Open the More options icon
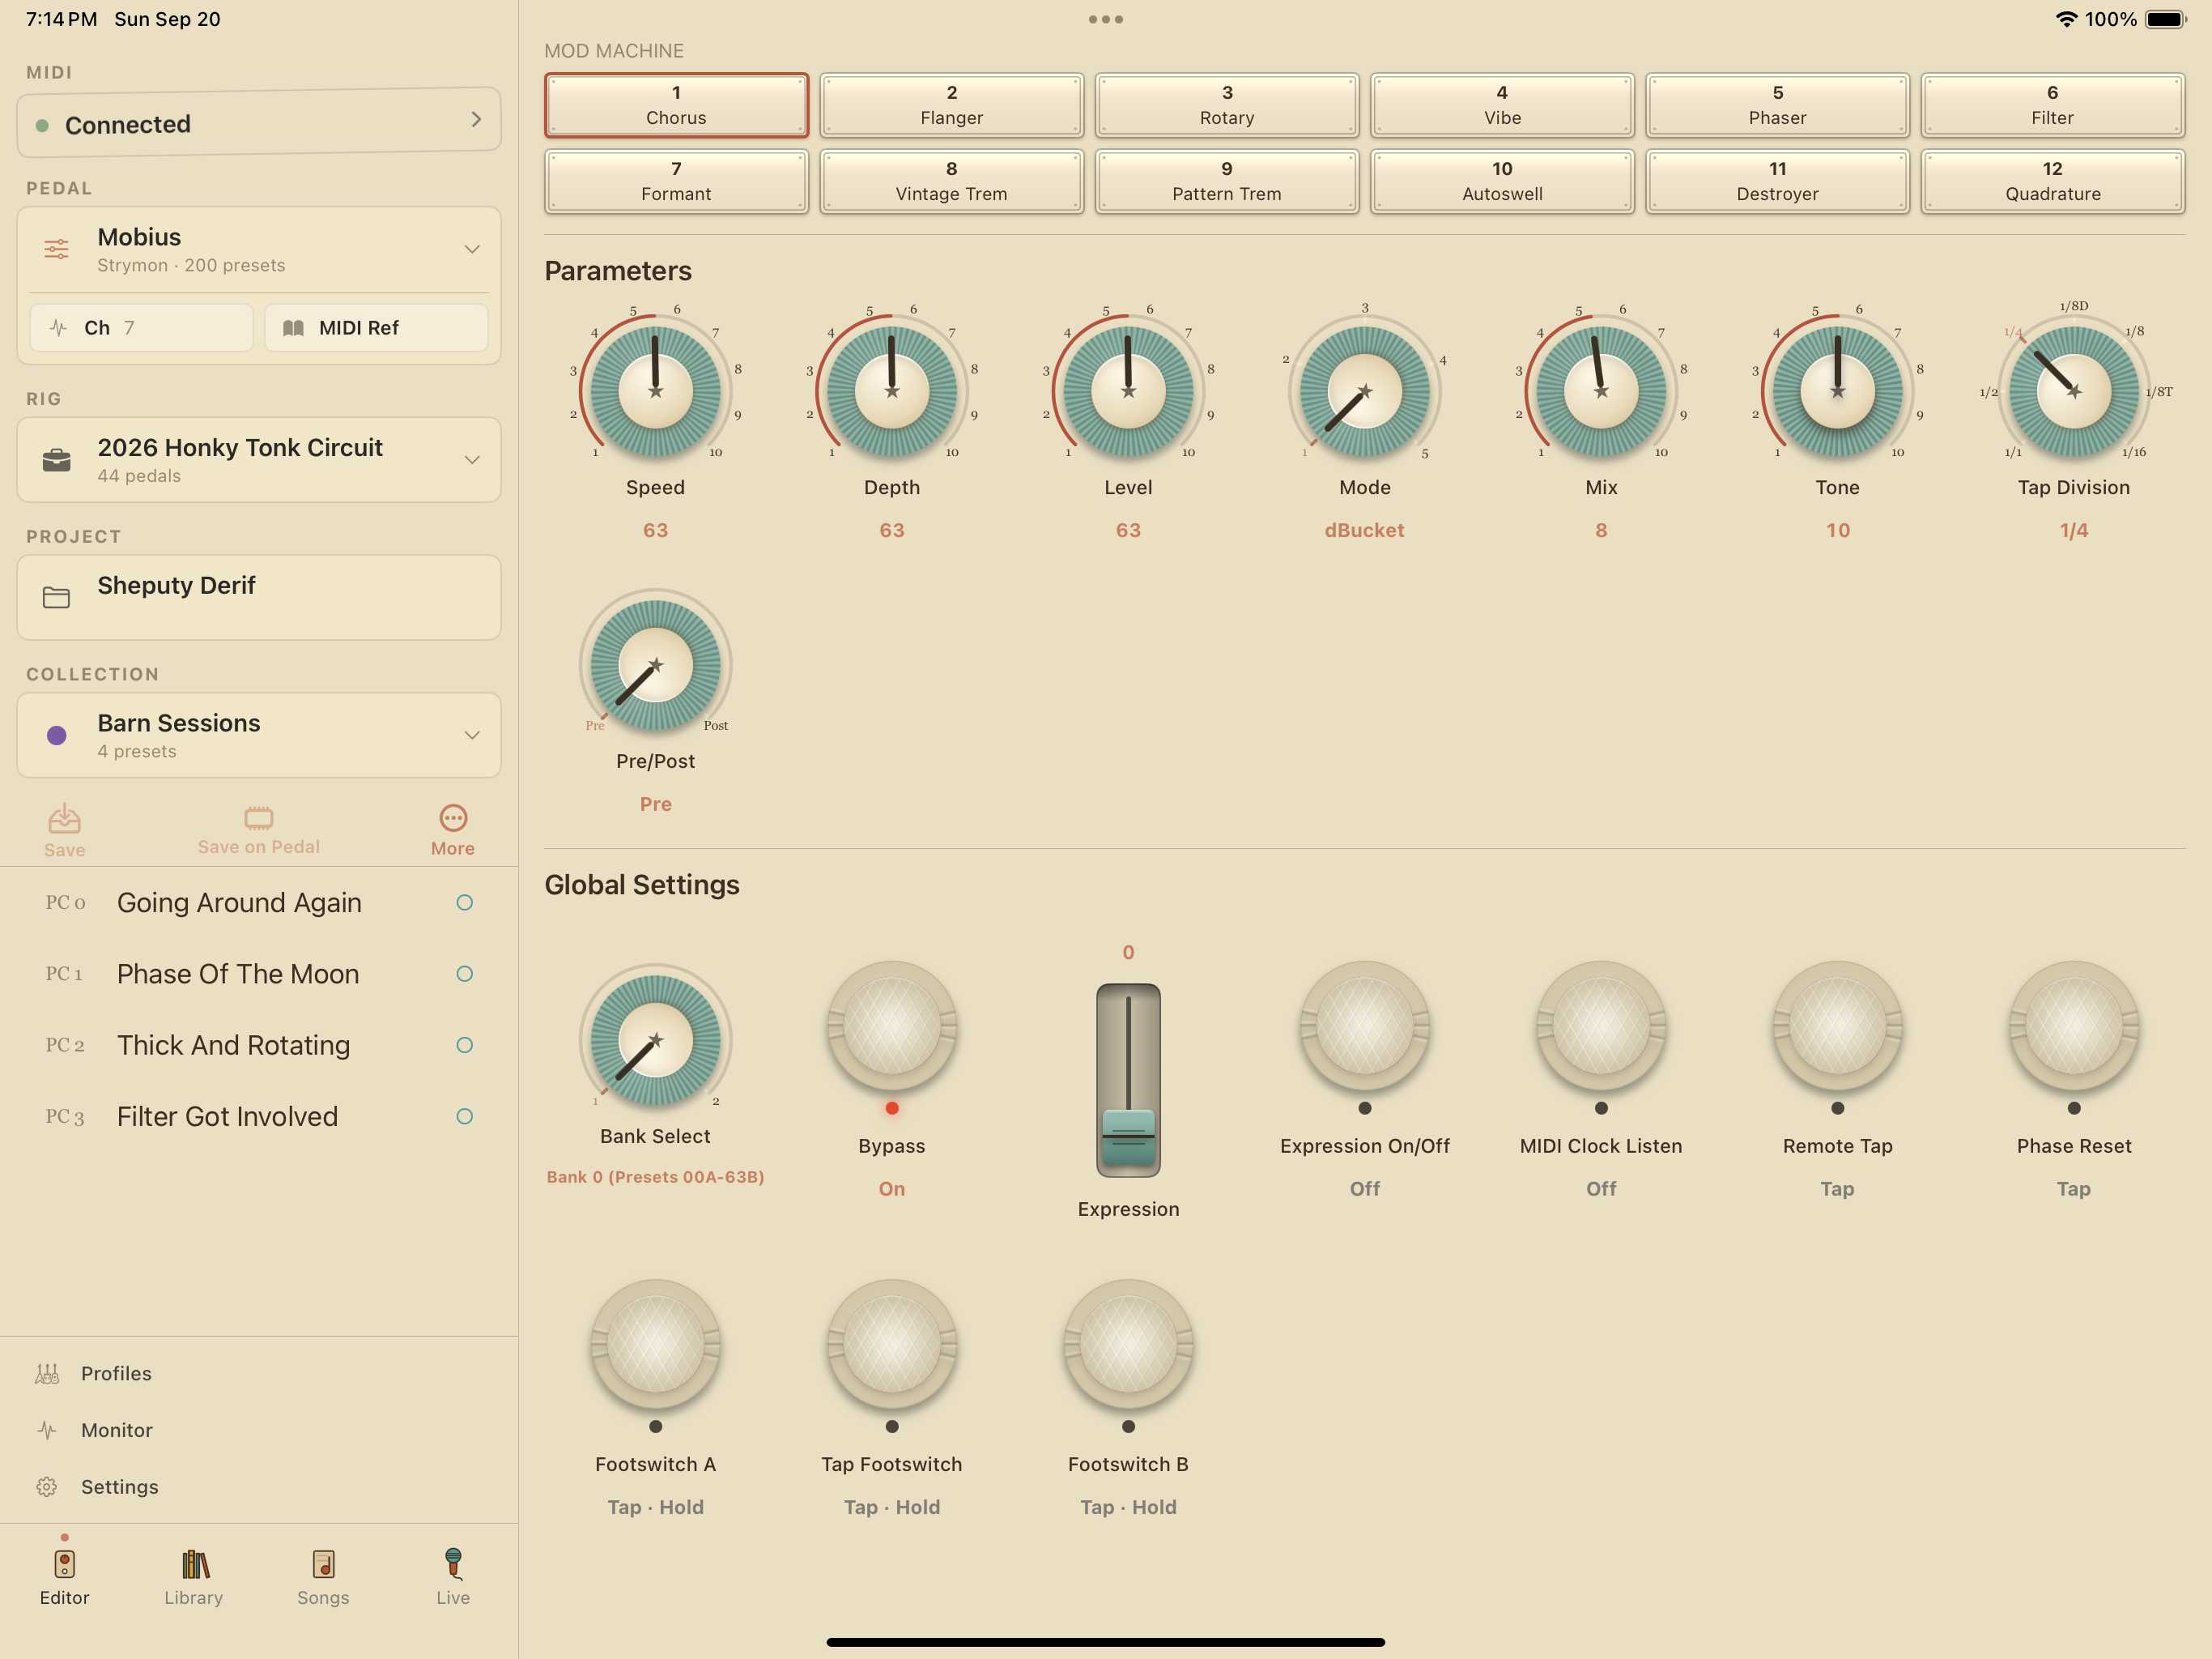The width and height of the screenshot is (2212, 1659). pyautogui.click(x=453, y=817)
